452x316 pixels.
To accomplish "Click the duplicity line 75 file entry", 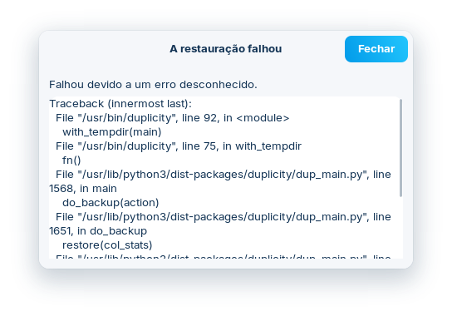I will point(179,146).
